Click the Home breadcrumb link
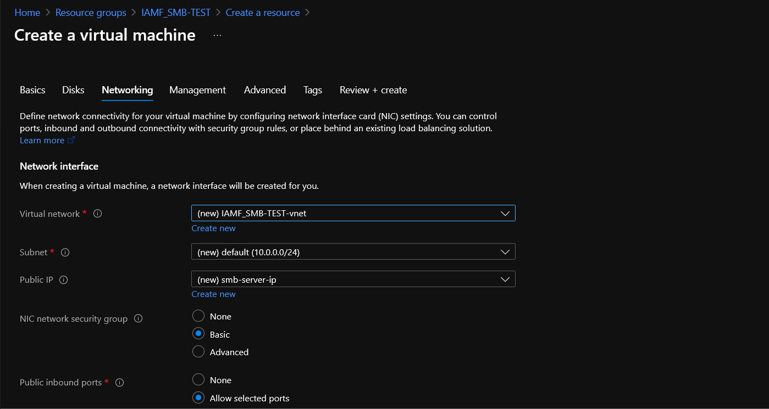 click(x=27, y=13)
